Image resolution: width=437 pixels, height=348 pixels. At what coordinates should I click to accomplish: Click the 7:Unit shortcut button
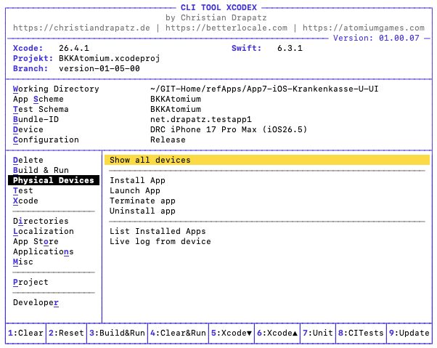318,333
